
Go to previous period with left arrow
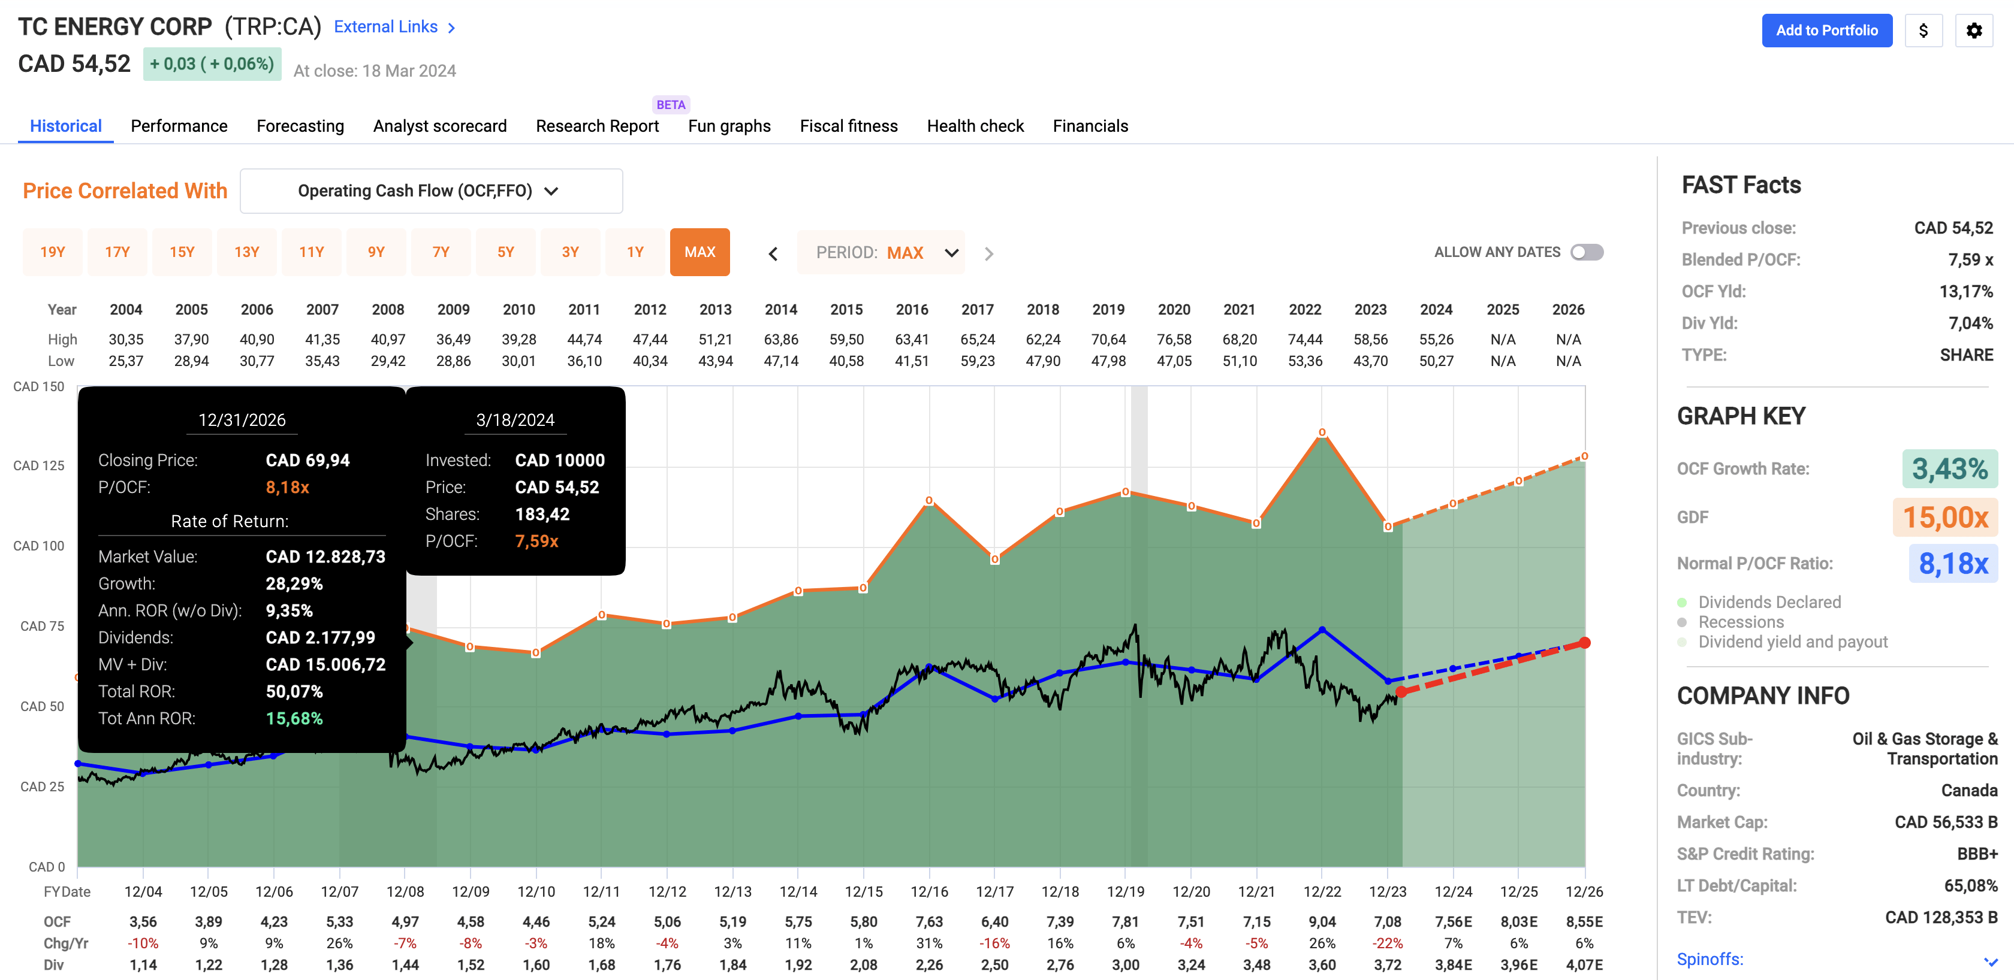[x=773, y=253]
